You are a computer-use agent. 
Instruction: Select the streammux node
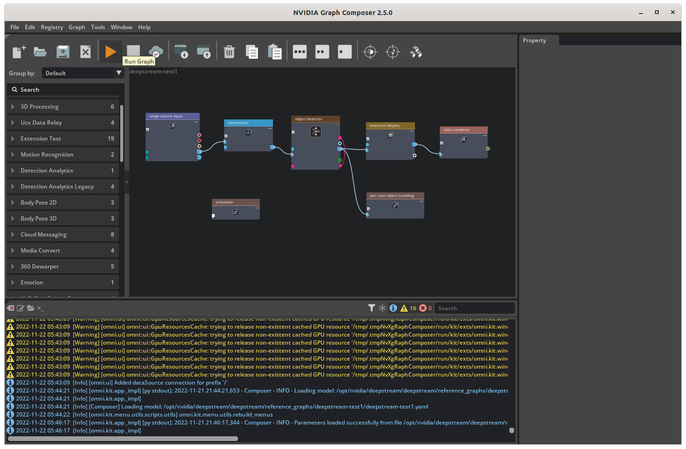(249, 135)
